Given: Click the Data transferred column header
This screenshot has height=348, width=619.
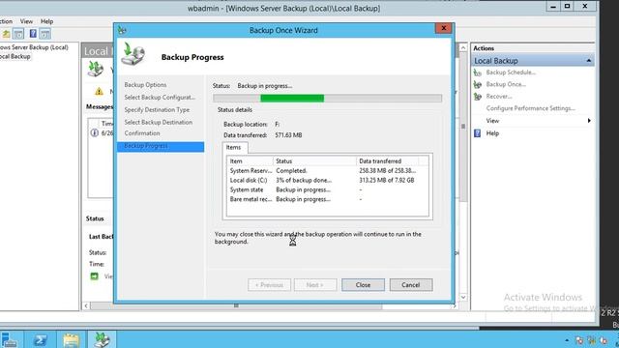Looking at the screenshot, I should pos(387,161).
